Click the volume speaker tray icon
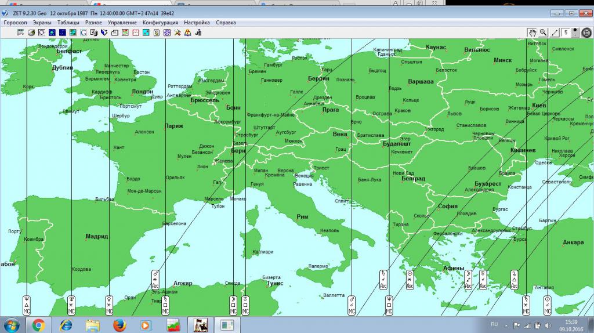The image size is (594, 333). pos(548,325)
